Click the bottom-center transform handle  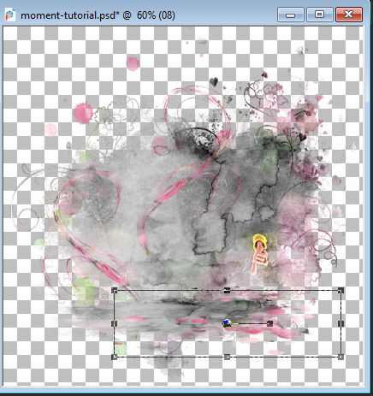227,357
